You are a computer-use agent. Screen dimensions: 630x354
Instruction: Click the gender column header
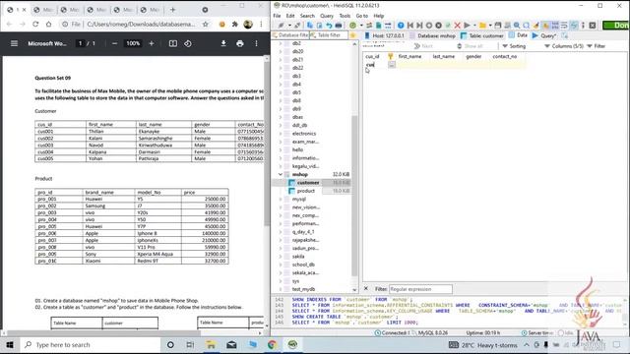pyautogui.click(x=473, y=57)
